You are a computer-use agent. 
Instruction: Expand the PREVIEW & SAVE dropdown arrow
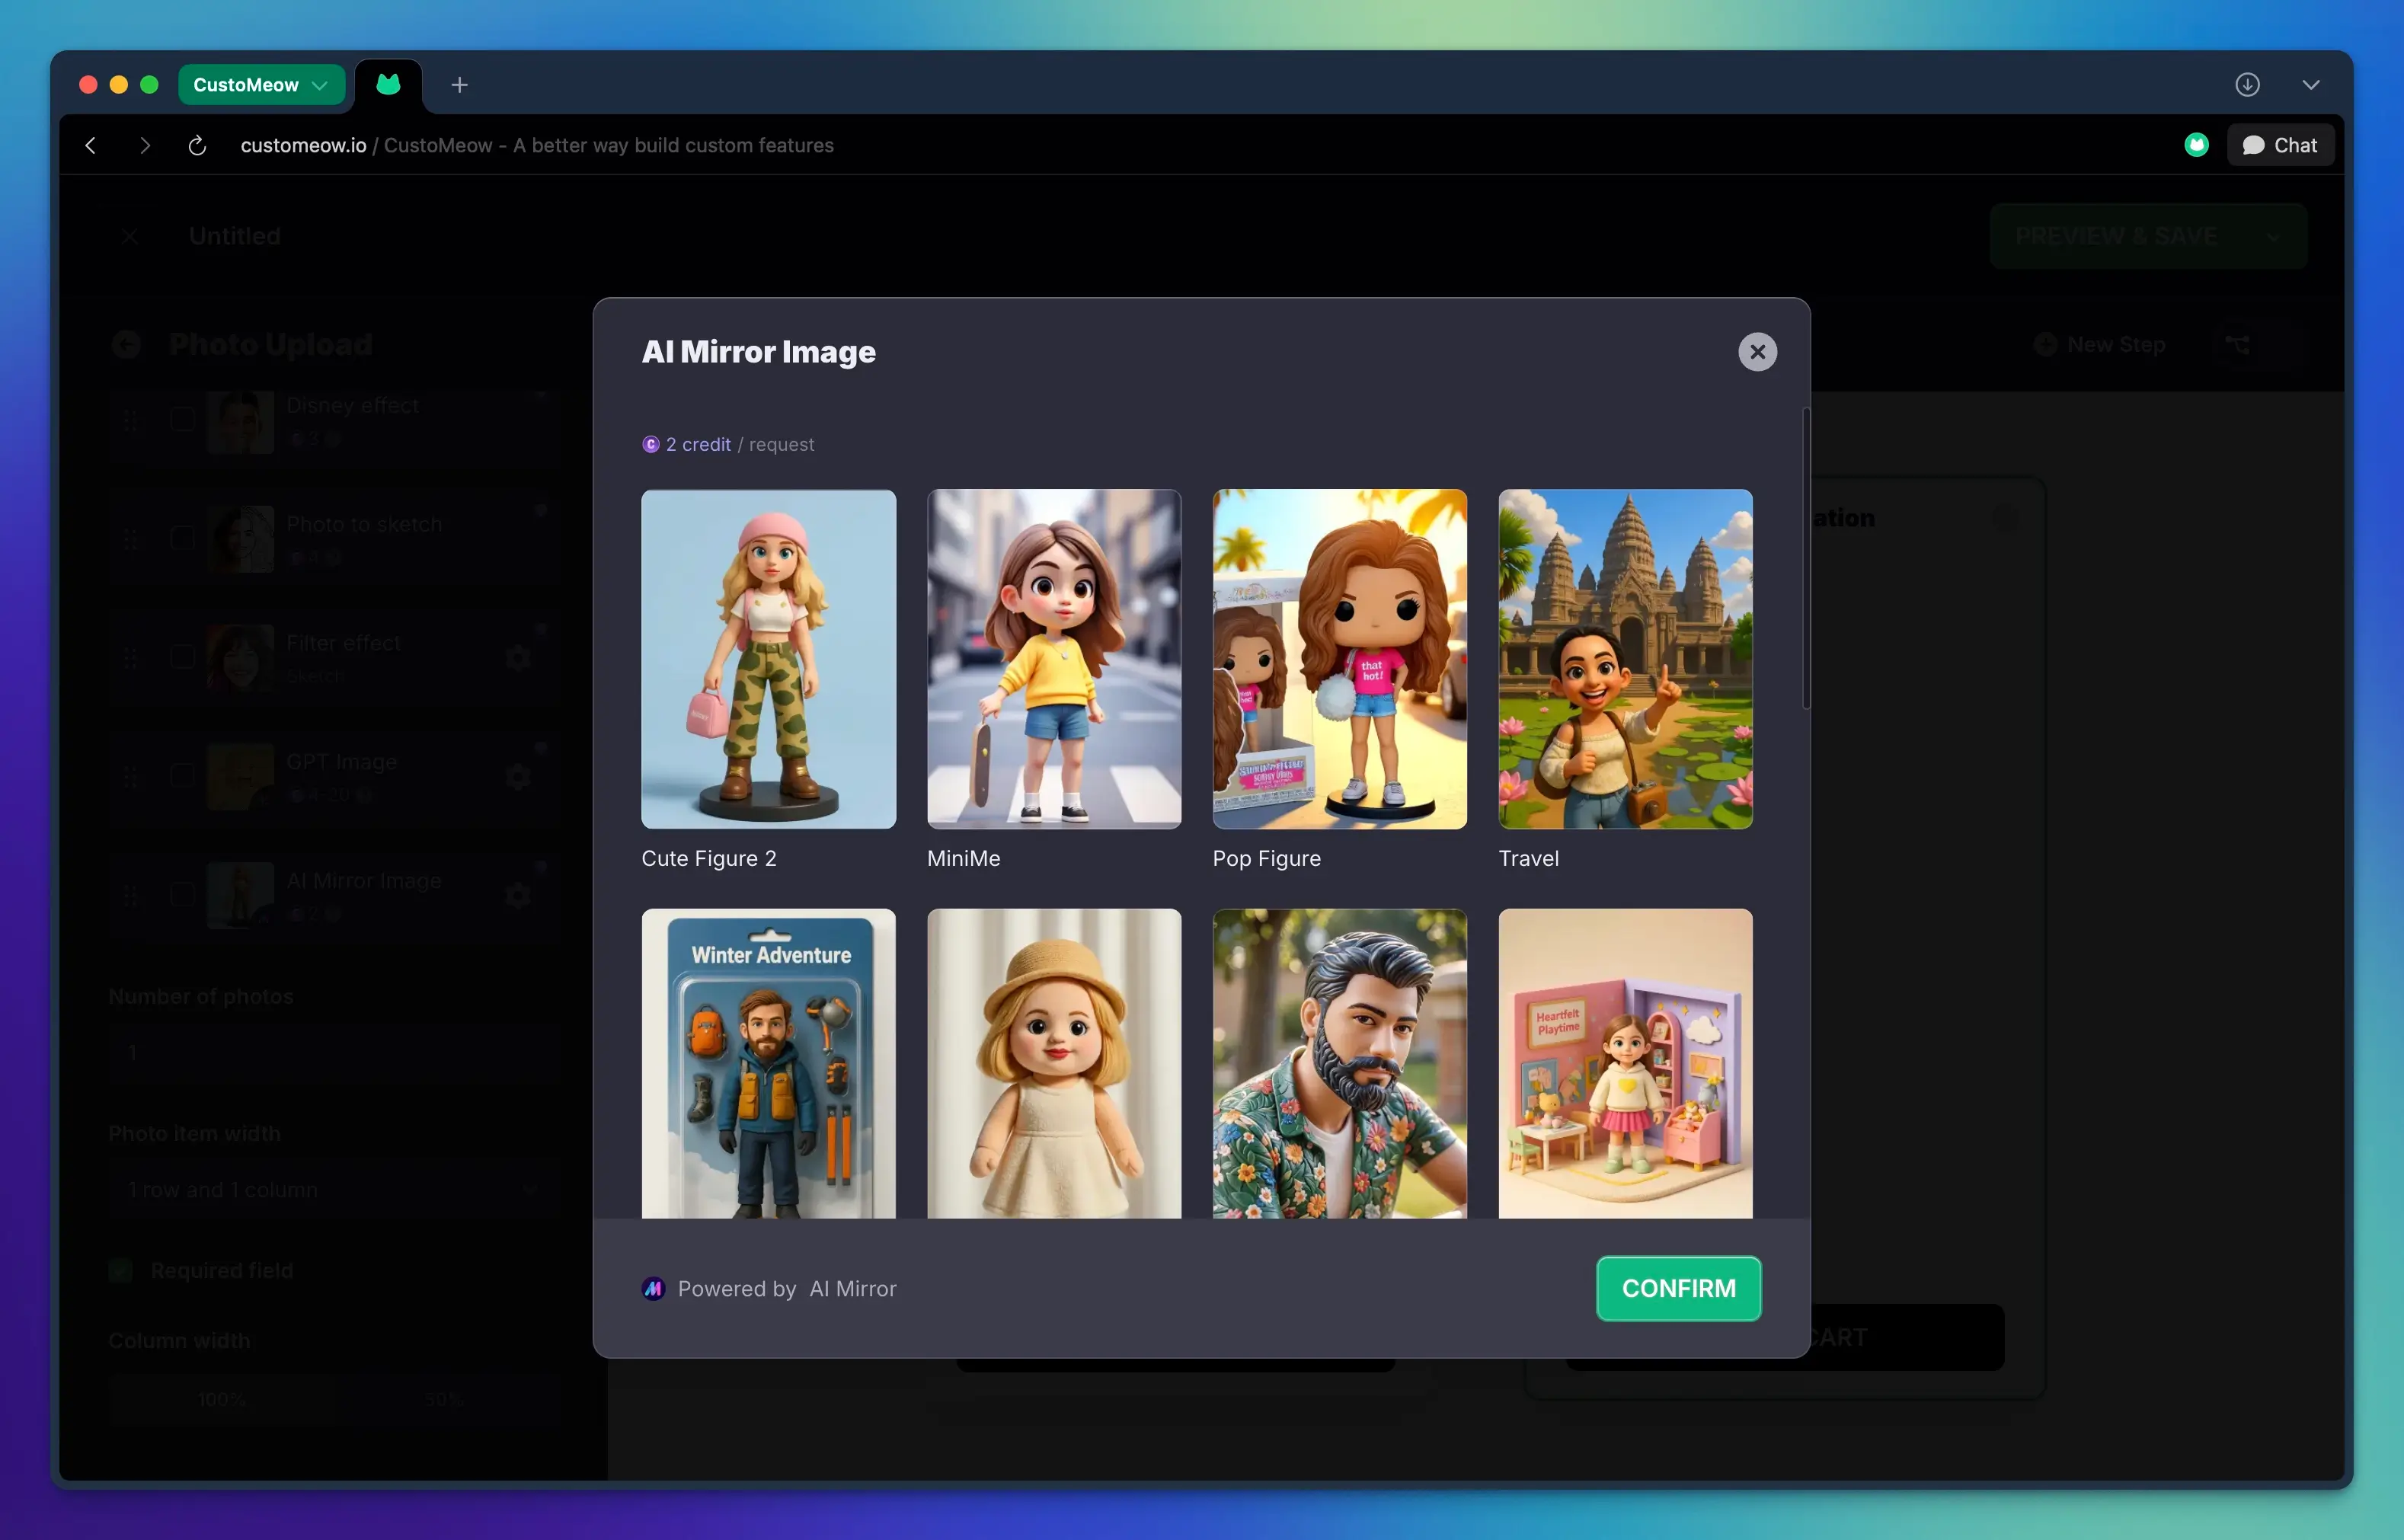(2273, 236)
